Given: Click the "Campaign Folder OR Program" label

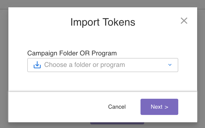Looking at the screenshot, I should pos(72,53).
